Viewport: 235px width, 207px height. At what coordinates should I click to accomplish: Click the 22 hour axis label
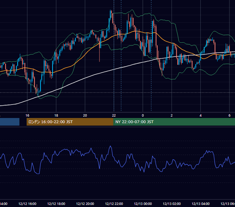click(x=114, y=116)
